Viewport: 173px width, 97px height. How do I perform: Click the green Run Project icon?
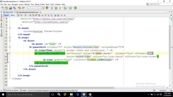(60, 8)
